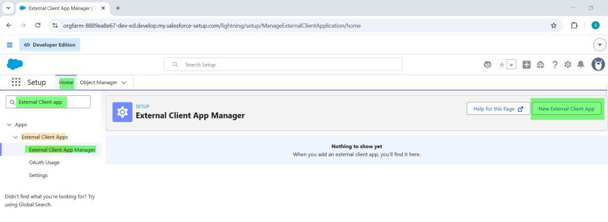Image resolution: width=608 pixels, height=222 pixels.
Task: Open the setup gear icon in header
Action: point(568,65)
